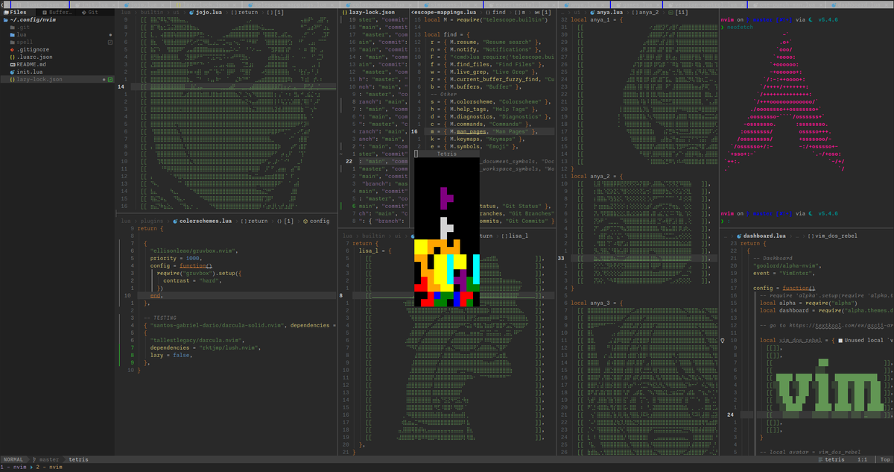The height and width of the screenshot is (472, 894).
Task: Click the 'Unused local' diagnostic message
Action: coord(867,340)
